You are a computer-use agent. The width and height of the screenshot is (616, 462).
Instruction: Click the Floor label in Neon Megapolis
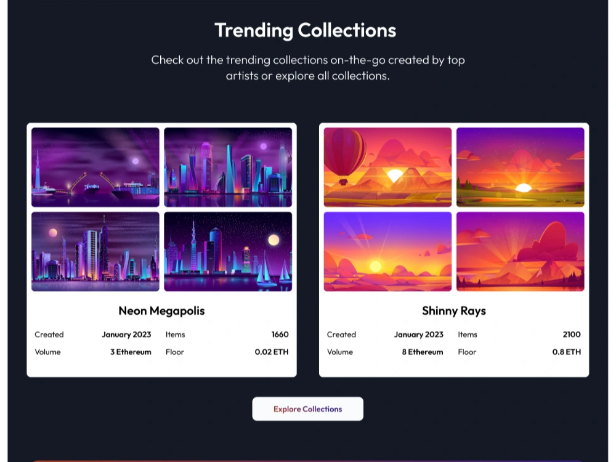(x=175, y=352)
